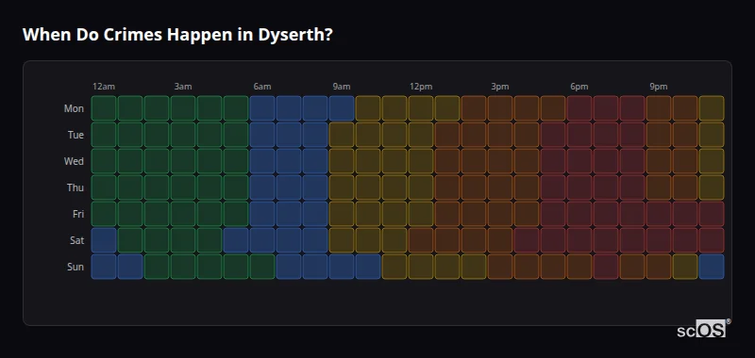Select the Sunday 12am blue cell
Image resolution: width=755 pixels, height=358 pixels.
pos(104,267)
